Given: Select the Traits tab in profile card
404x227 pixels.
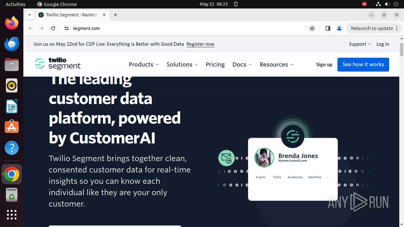Looking at the screenshot, I should click(x=277, y=177).
